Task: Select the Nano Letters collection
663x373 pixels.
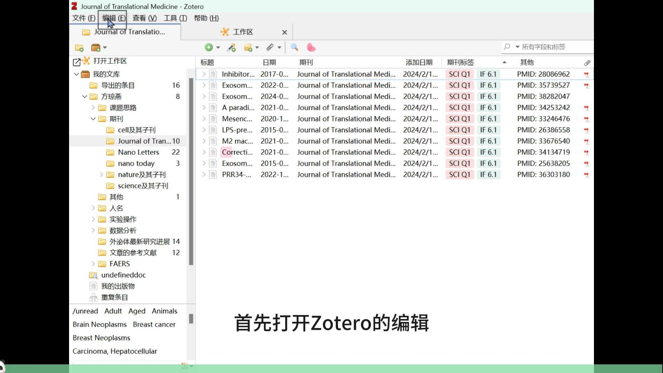Action: click(128, 152)
